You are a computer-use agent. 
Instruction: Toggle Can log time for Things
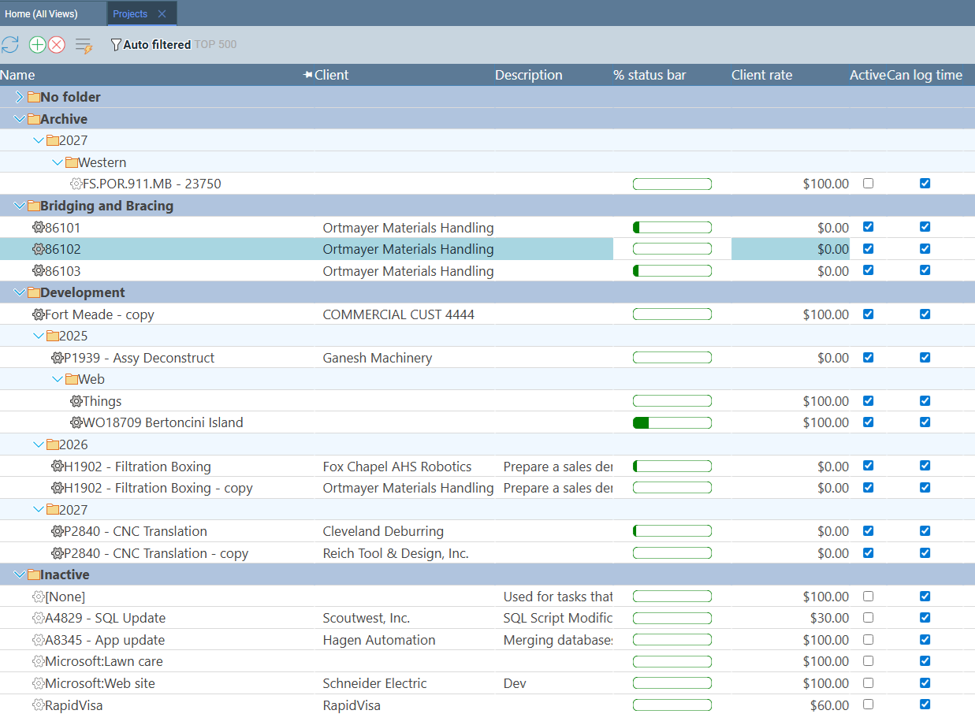[x=925, y=400]
